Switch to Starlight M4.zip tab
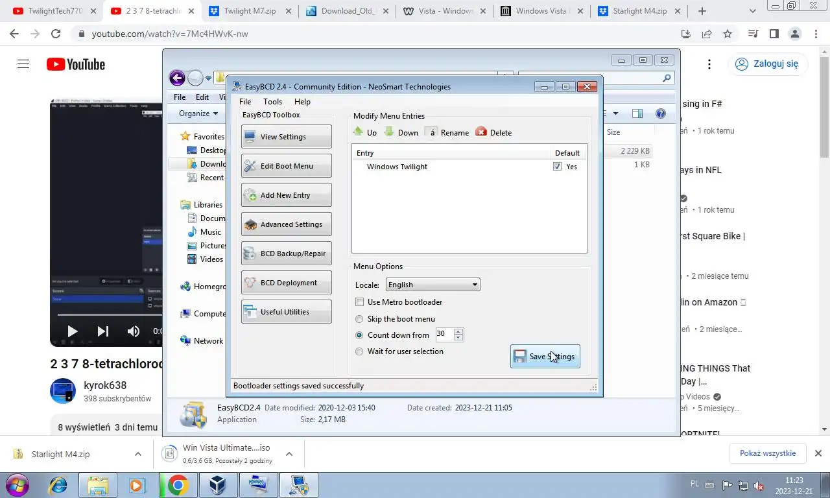The width and height of the screenshot is (830, 498). tap(639, 11)
